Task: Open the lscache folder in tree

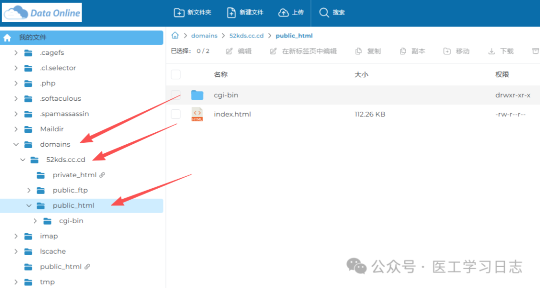Action: point(52,252)
